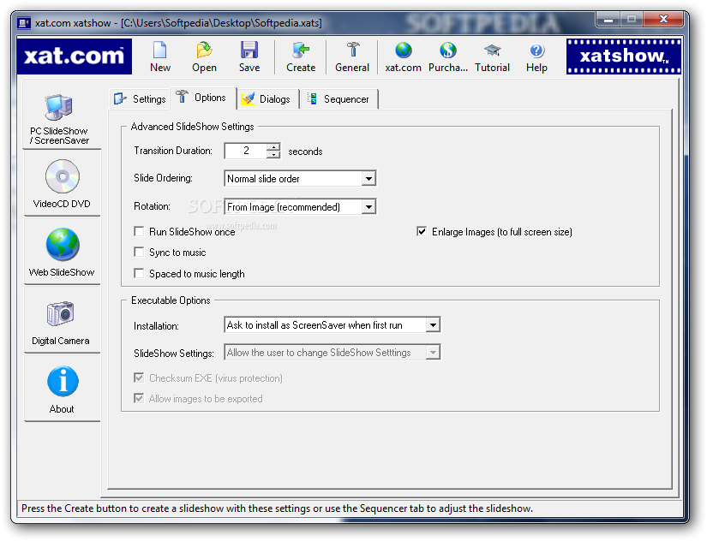
Task: Enable Run SlideShow once checkbox
Action: 139,231
